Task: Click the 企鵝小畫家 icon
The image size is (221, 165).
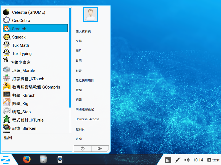Action: pyautogui.click(x=6, y=60)
